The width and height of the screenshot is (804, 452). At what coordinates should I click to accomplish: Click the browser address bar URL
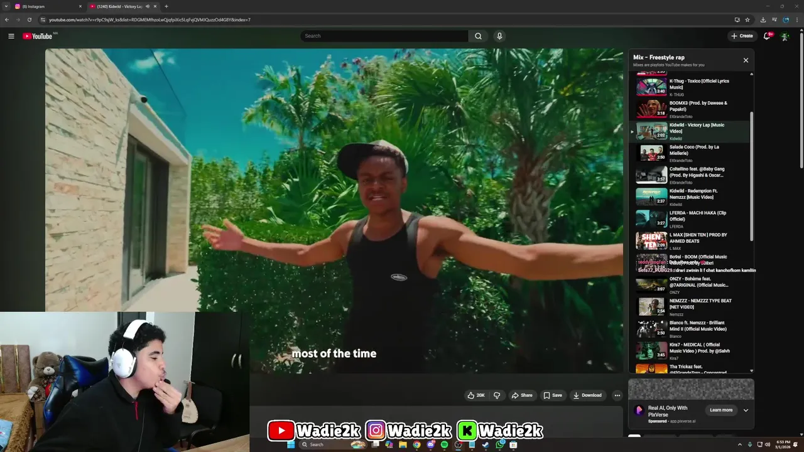click(149, 19)
